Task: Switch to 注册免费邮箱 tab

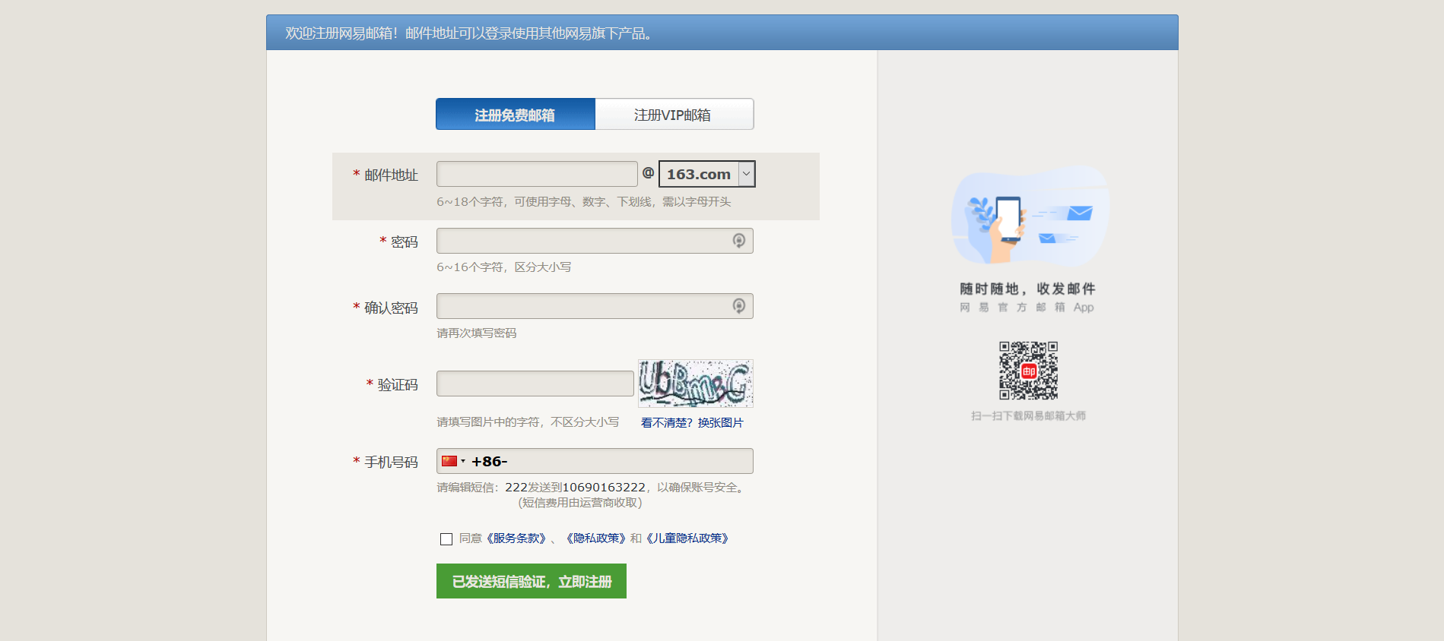Action: [516, 114]
